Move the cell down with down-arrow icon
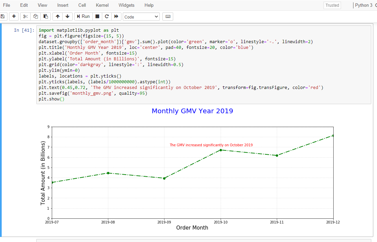Viewport: 377px width, 242px height. (67, 16)
